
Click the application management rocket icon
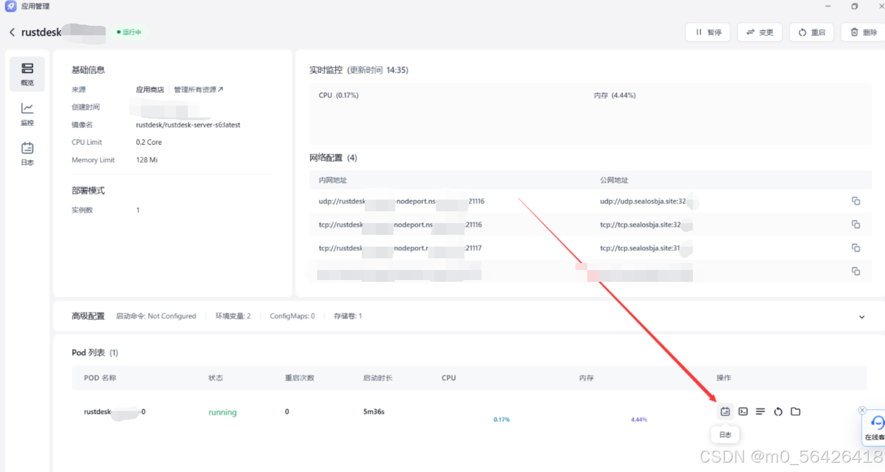[x=10, y=6]
